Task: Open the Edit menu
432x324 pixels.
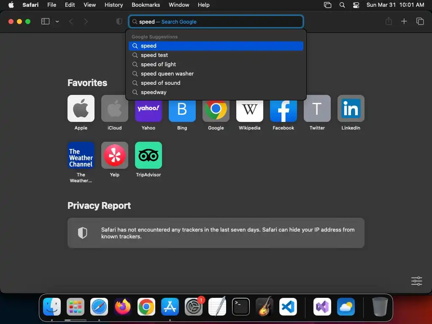Action: [70, 5]
